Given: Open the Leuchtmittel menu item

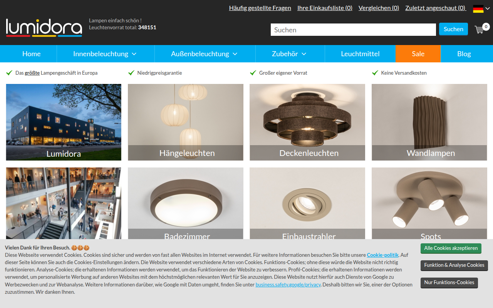Looking at the screenshot, I should 360,54.
